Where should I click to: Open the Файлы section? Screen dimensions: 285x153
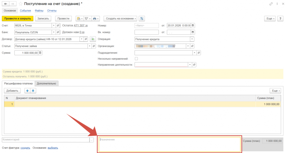39,11
